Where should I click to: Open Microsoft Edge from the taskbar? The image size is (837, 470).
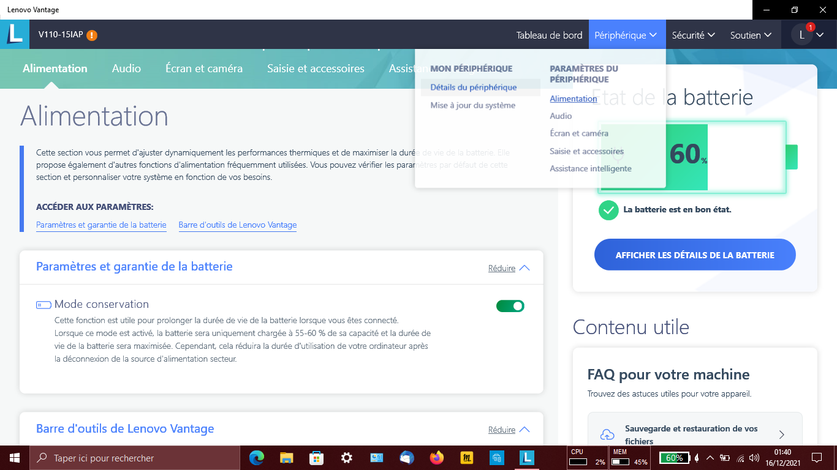coord(257,458)
